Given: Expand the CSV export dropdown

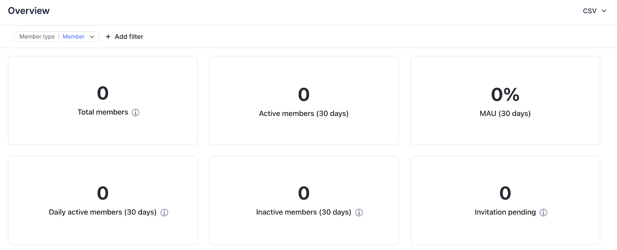Looking at the screenshot, I should [x=594, y=11].
